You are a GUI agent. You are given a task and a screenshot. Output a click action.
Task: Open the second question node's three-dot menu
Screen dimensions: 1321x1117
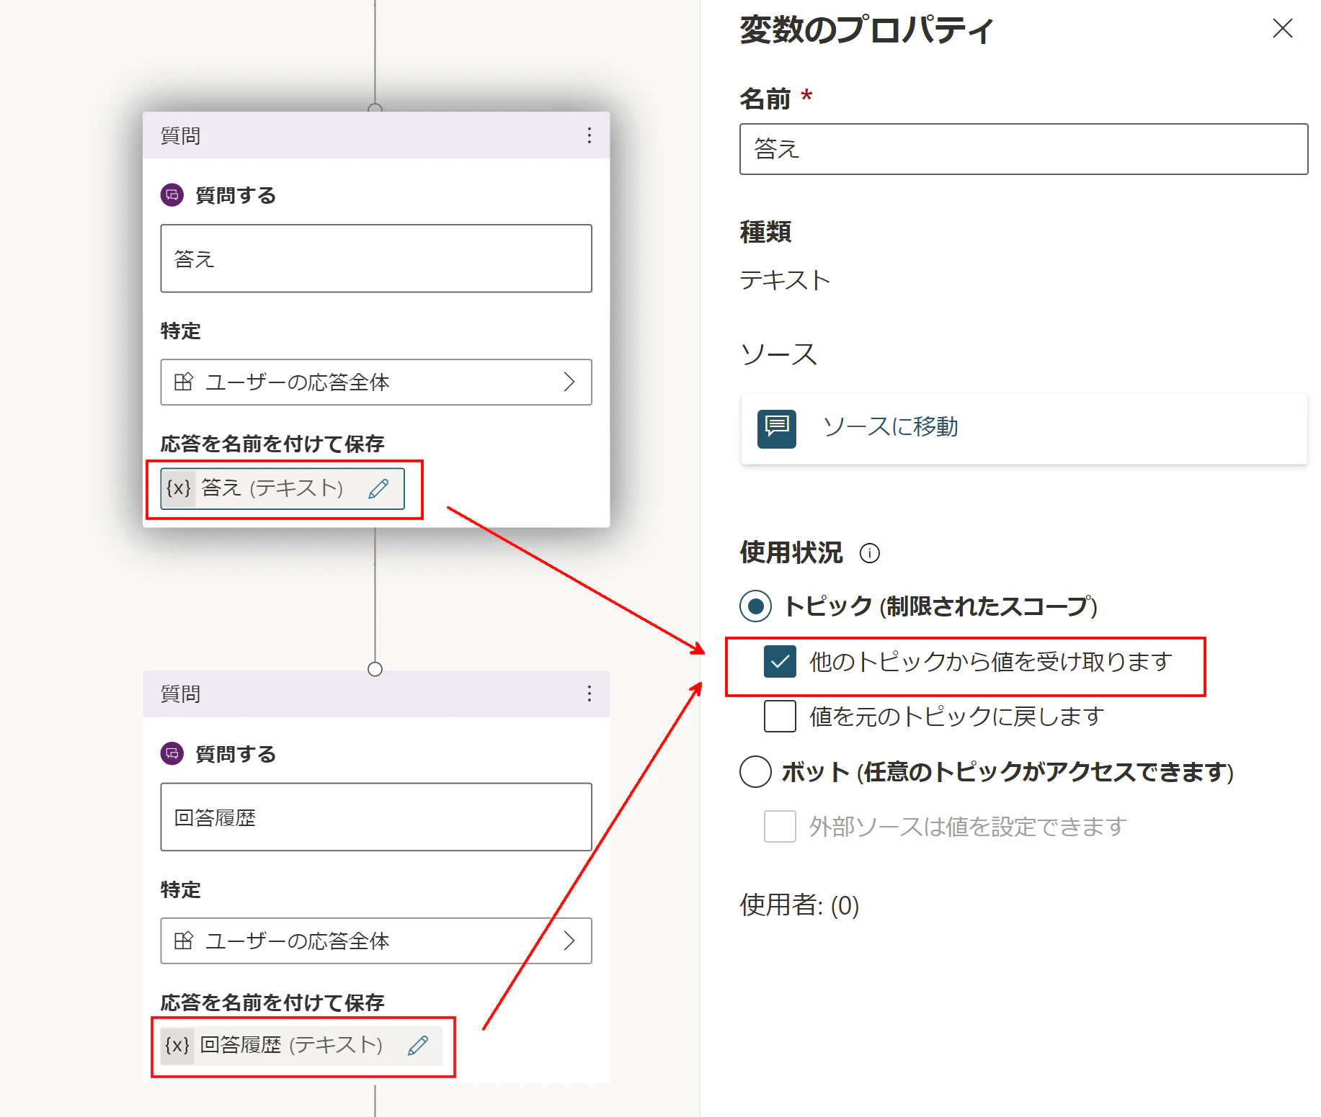(x=590, y=694)
